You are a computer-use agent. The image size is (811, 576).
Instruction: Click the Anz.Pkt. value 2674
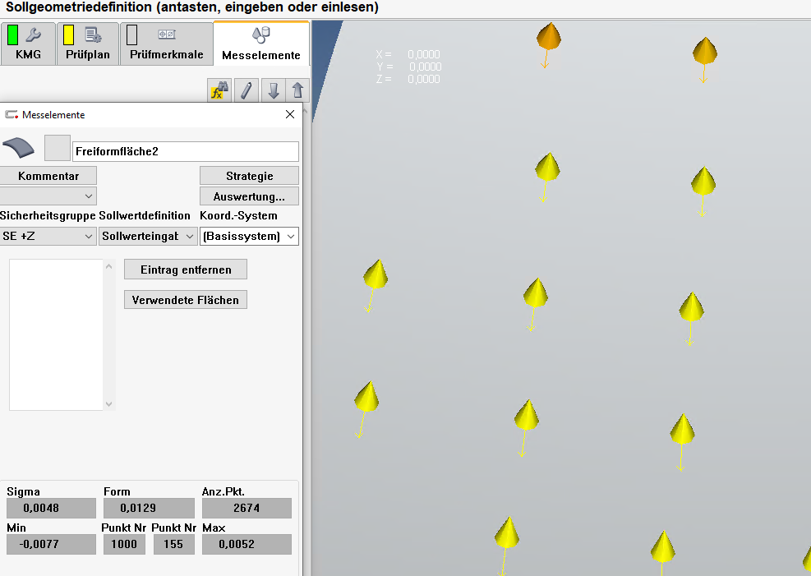[x=247, y=508]
